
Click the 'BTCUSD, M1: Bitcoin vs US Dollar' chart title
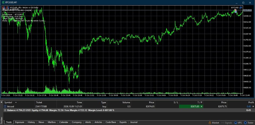point(24,7)
